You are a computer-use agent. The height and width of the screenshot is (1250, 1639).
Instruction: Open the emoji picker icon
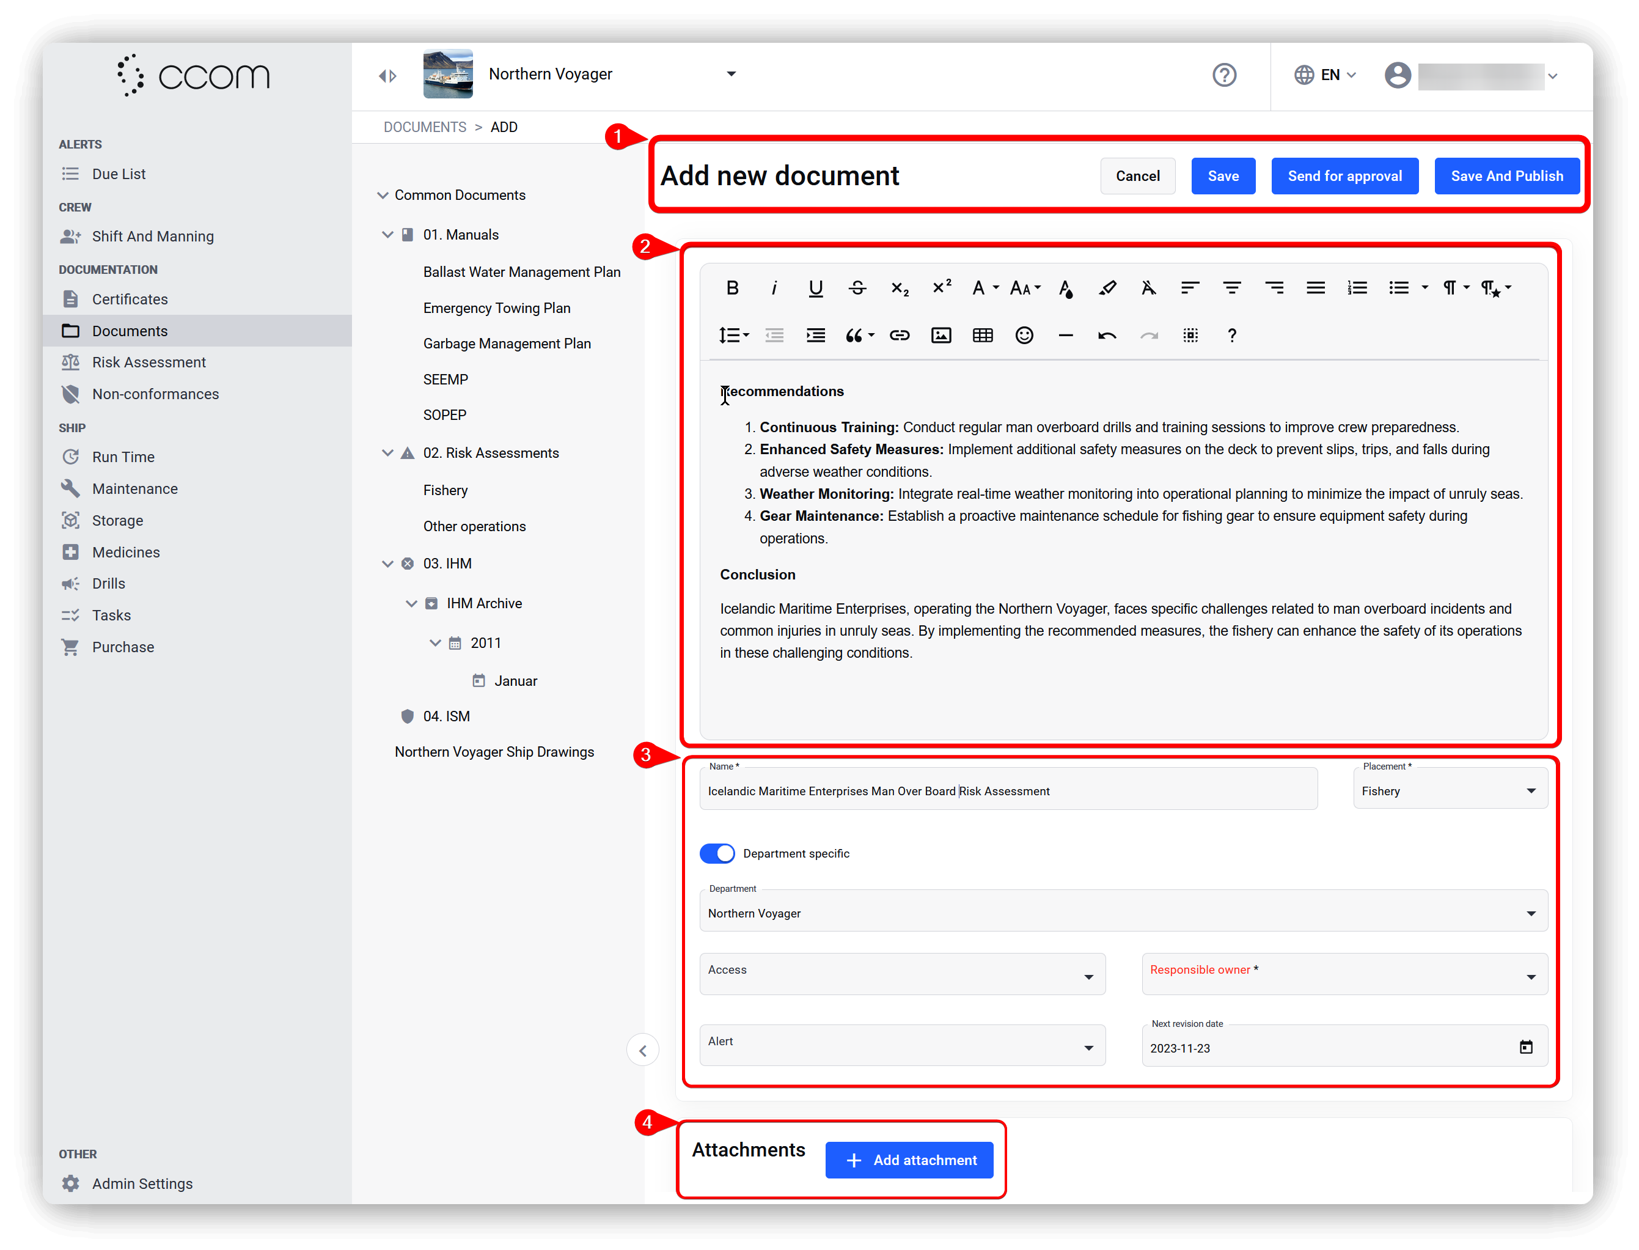[1024, 336]
